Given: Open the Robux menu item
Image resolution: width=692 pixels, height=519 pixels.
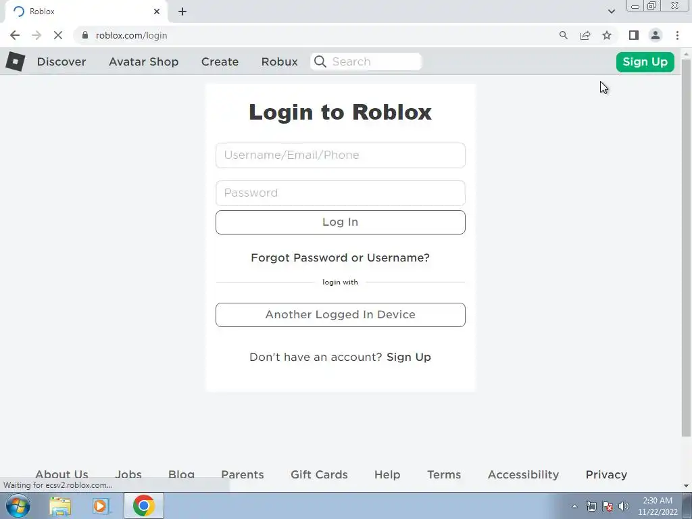Looking at the screenshot, I should pos(279,61).
